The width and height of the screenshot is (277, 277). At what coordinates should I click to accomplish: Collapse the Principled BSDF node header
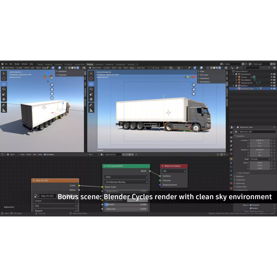(105, 166)
